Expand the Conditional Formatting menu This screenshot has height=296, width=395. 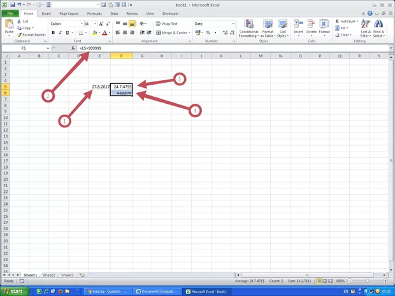tap(248, 29)
